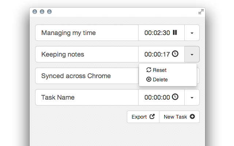Click the second window control circle

point(42,12)
